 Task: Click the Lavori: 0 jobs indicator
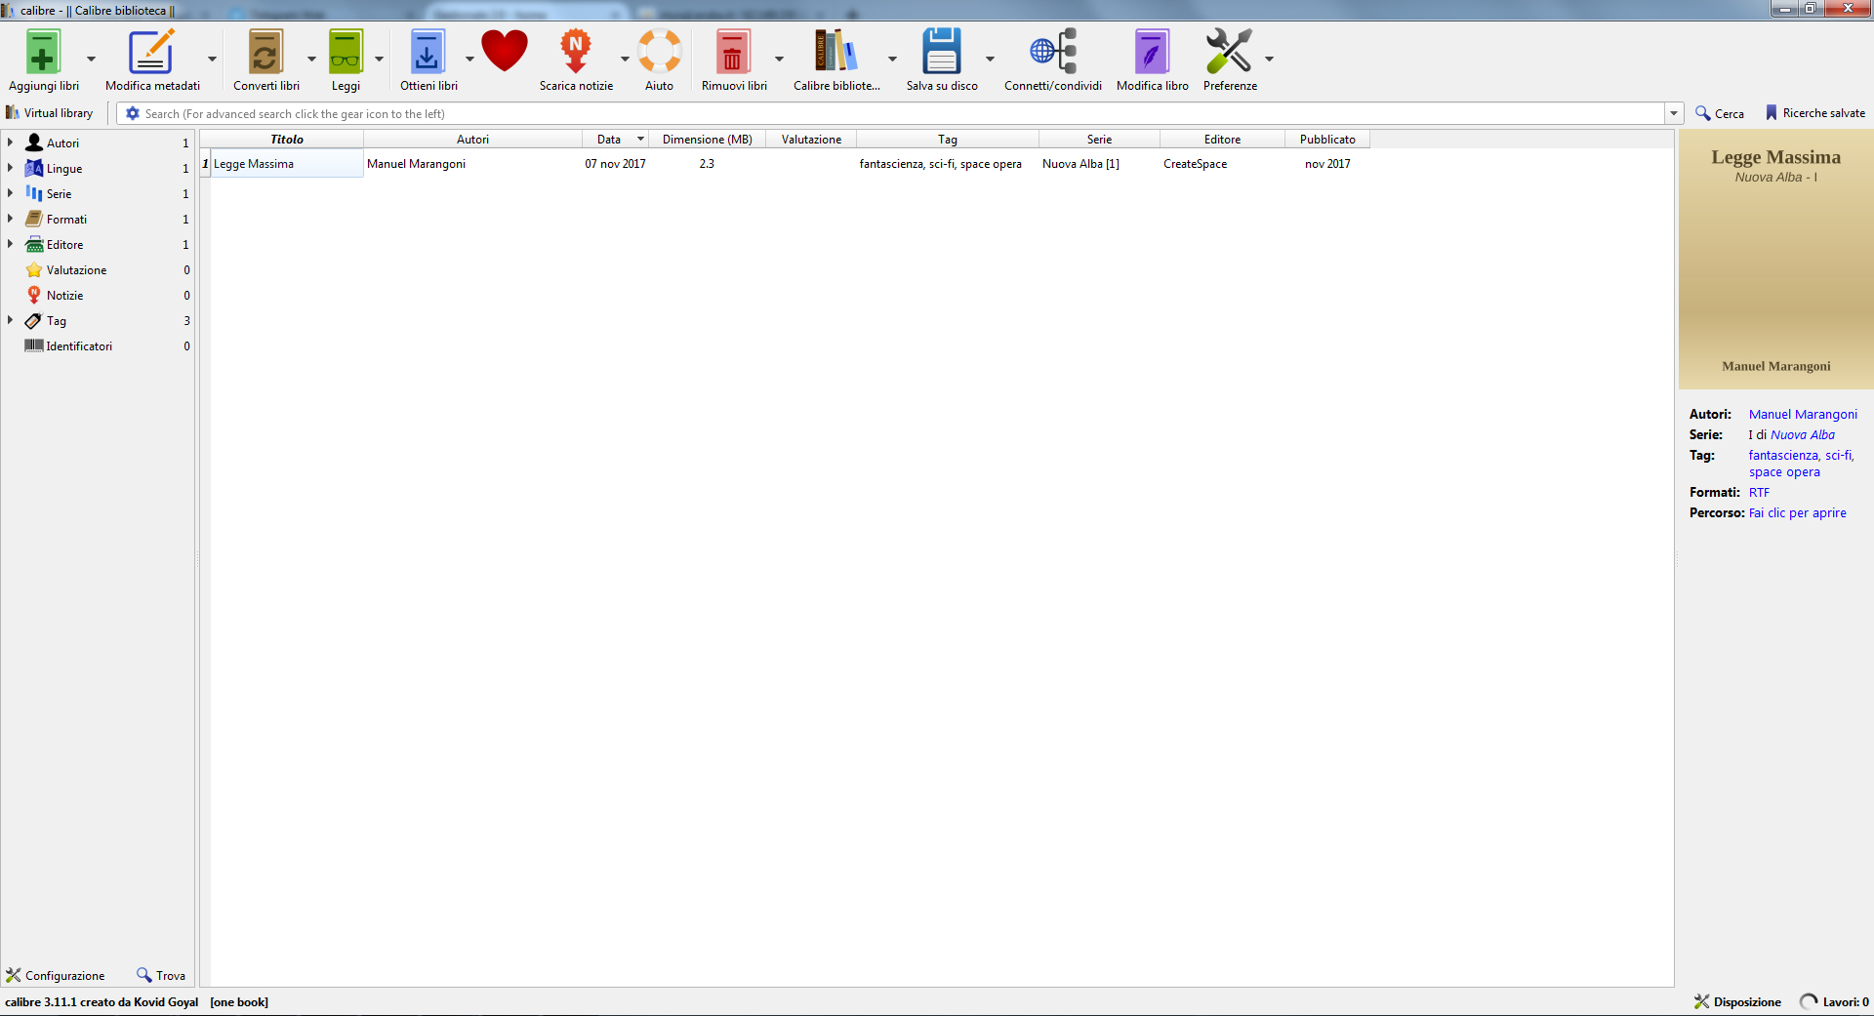(1834, 1001)
